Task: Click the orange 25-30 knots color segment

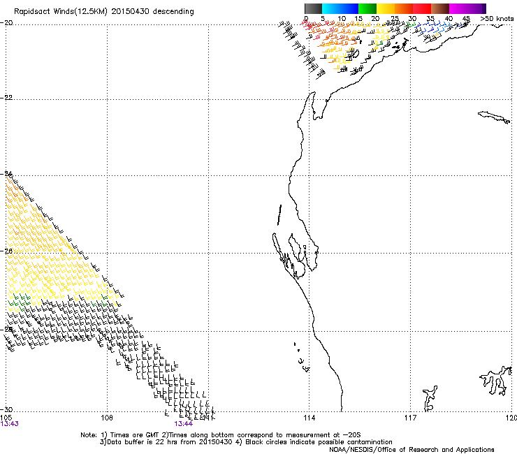Action: [x=404, y=8]
